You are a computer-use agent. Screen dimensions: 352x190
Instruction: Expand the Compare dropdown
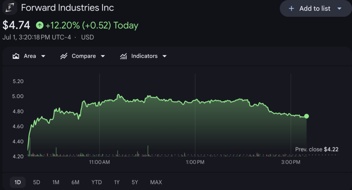tap(103, 56)
